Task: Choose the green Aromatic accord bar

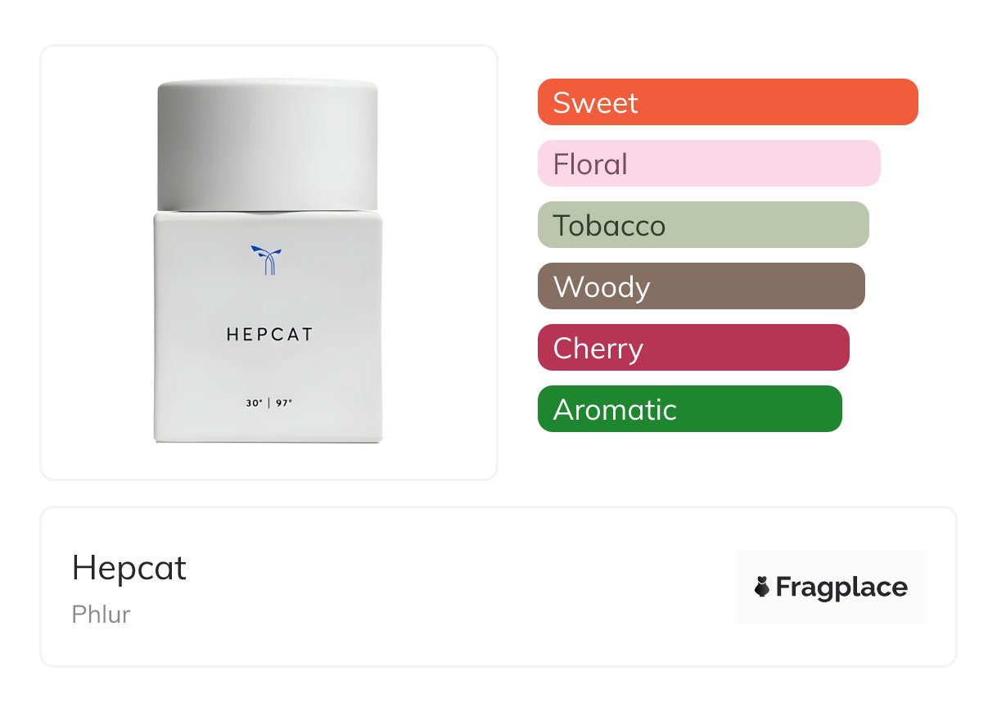Action: [689, 409]
